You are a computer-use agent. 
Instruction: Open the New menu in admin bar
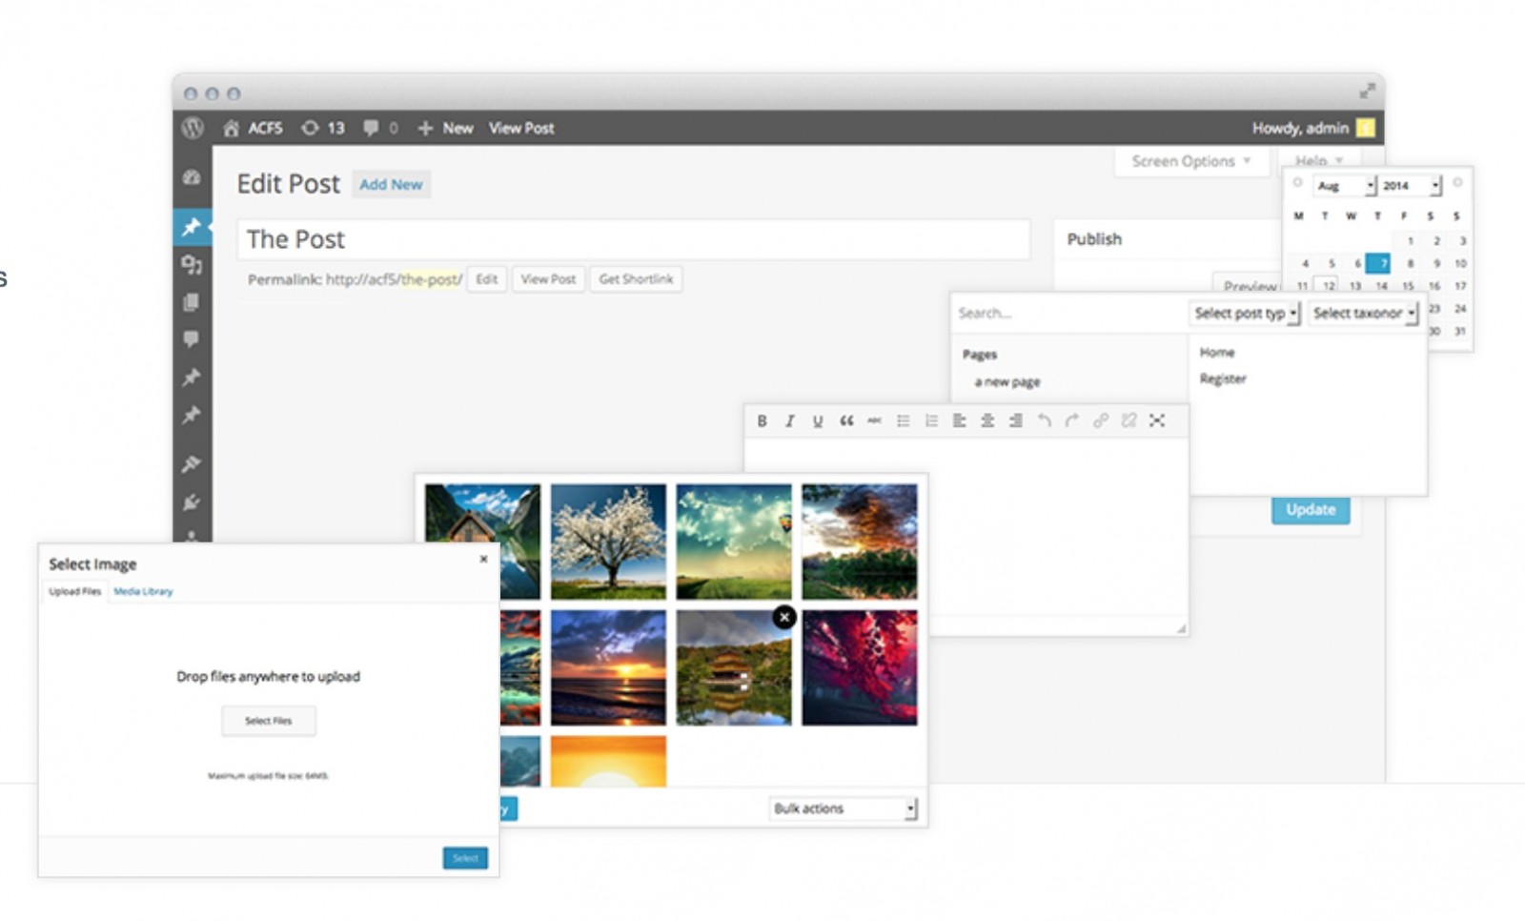tap(445, 128)
